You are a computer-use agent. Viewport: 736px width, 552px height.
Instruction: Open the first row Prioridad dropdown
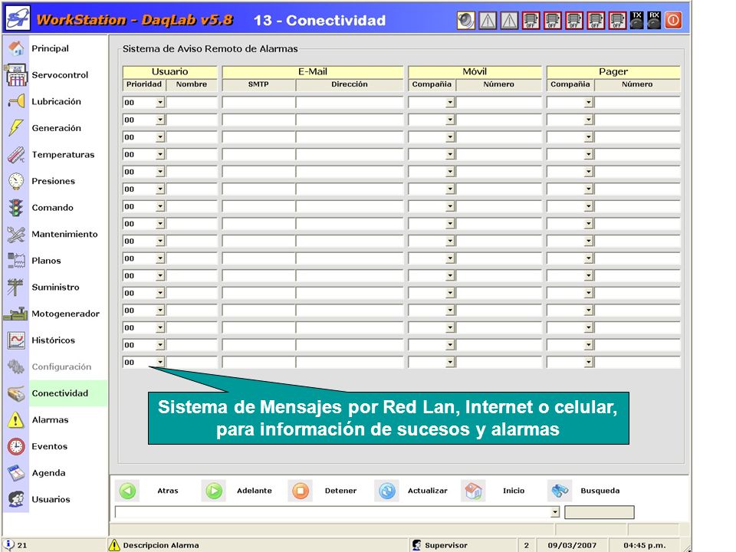(x=160, y=102)
